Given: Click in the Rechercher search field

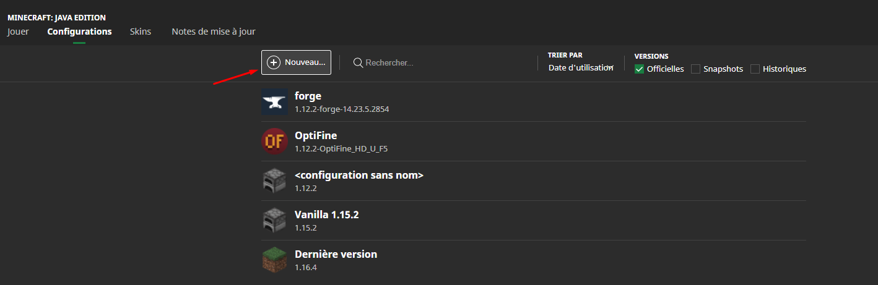Looking at the screenshot, I should point(433,62).
